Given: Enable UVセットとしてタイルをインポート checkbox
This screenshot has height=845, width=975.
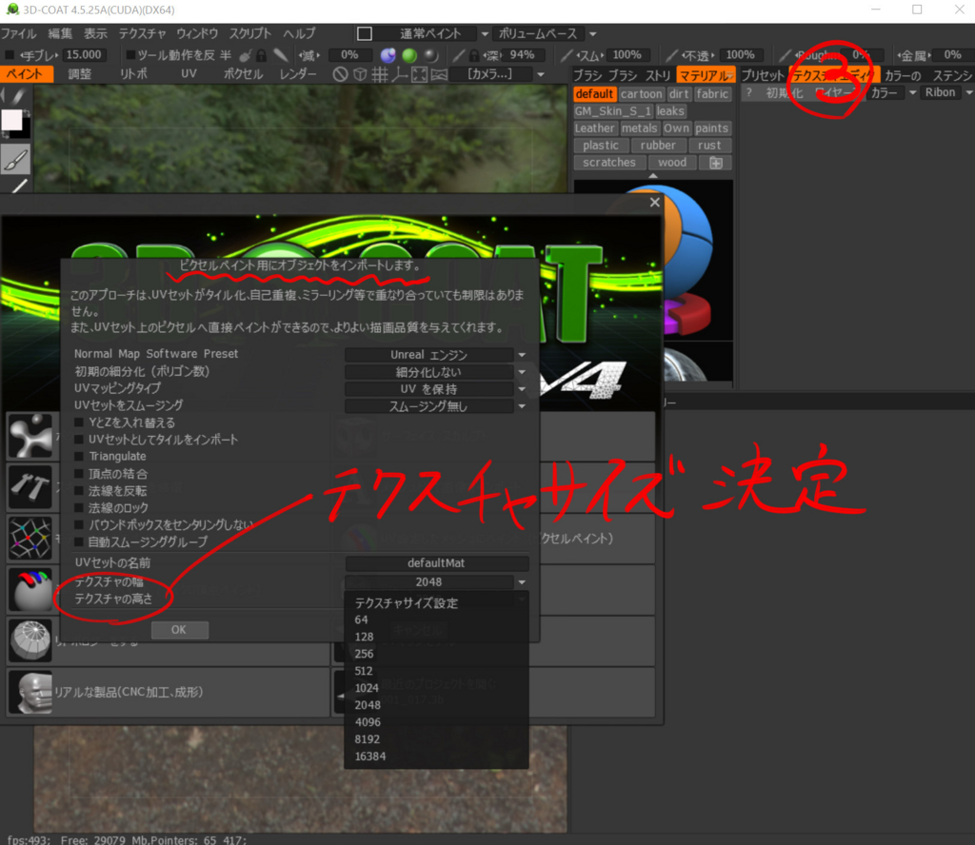Looking at the screenshot, I should tap(79, 440).
